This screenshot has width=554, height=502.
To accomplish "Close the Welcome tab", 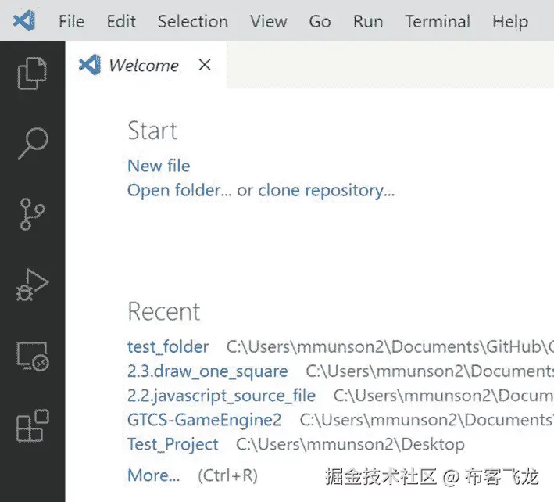I will click(205, 65).
